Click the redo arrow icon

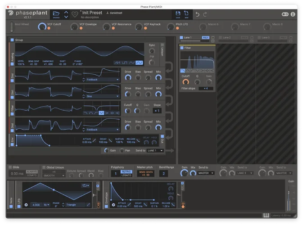click(x=205, y=14)
